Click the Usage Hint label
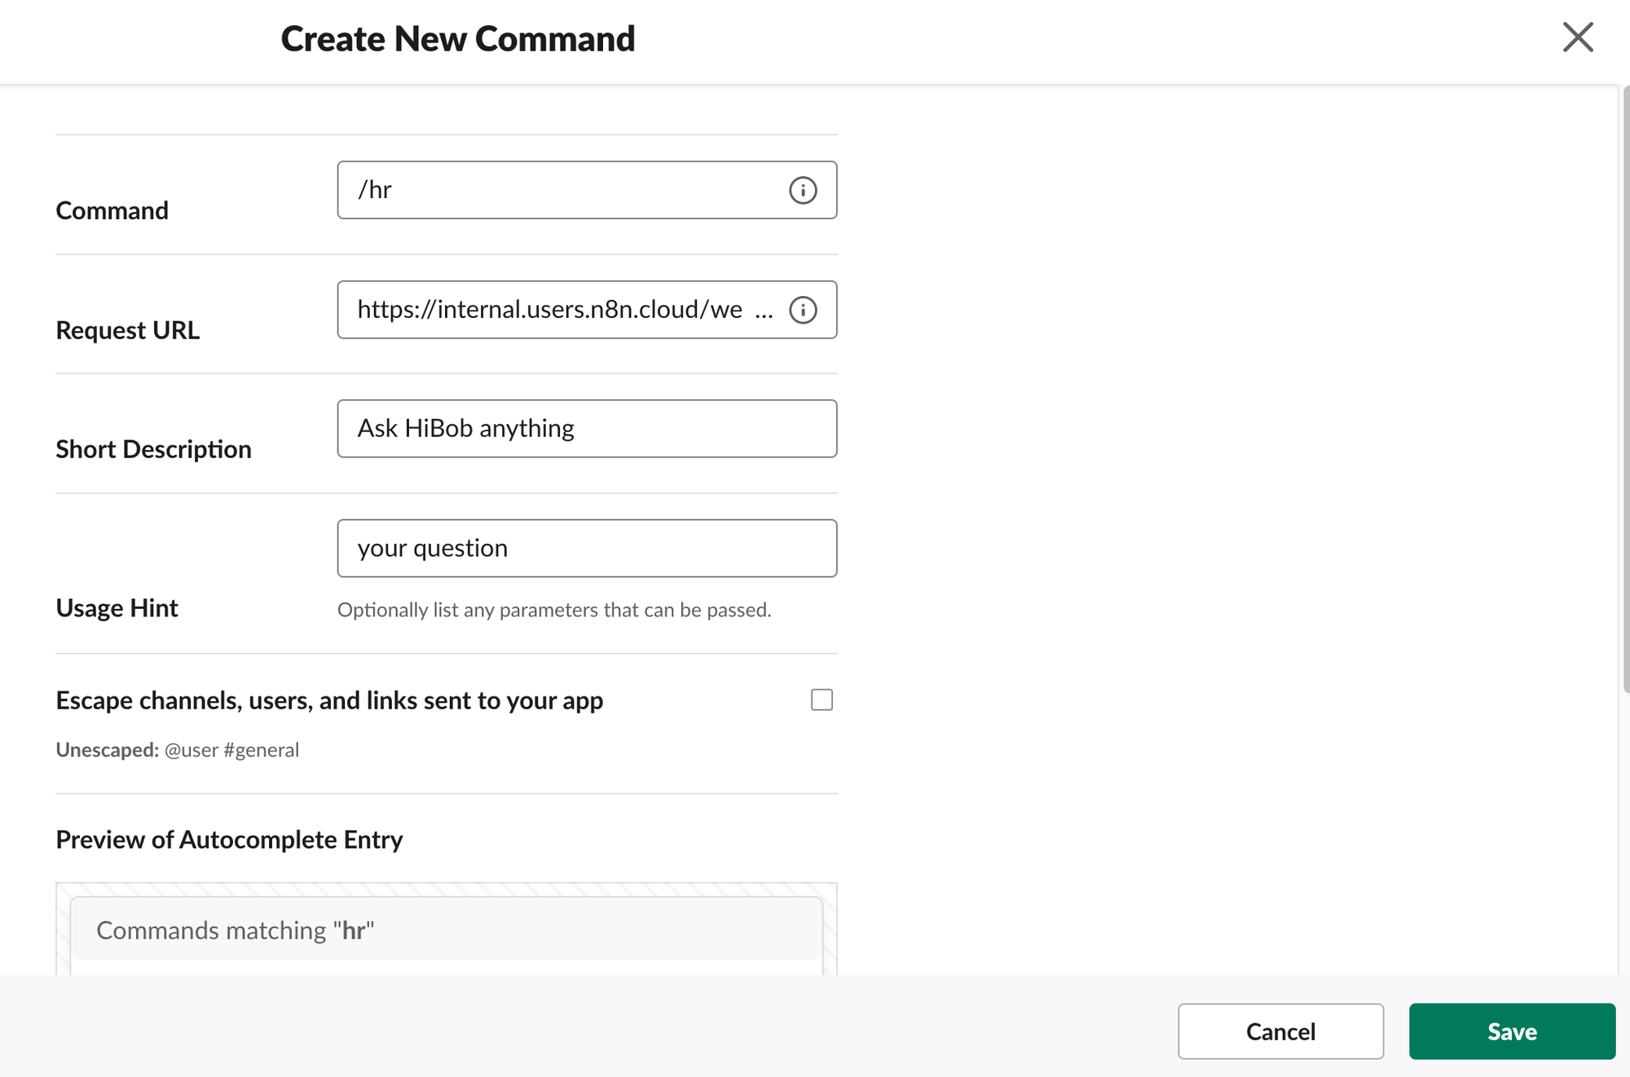 117,608
